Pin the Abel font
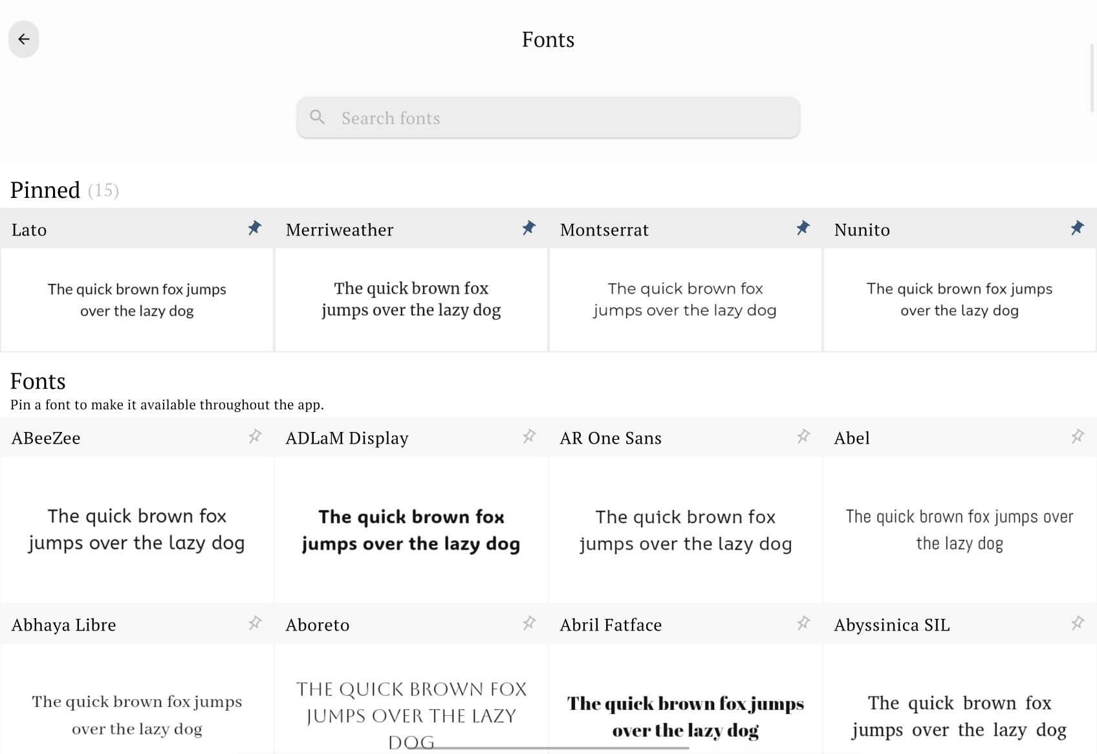This screenshot has height=754, width=1097. (x=1078, y=436)
